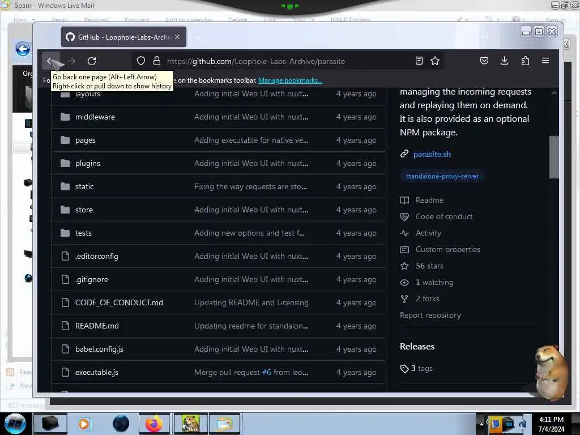View the 1 watching list

[434, 282]
